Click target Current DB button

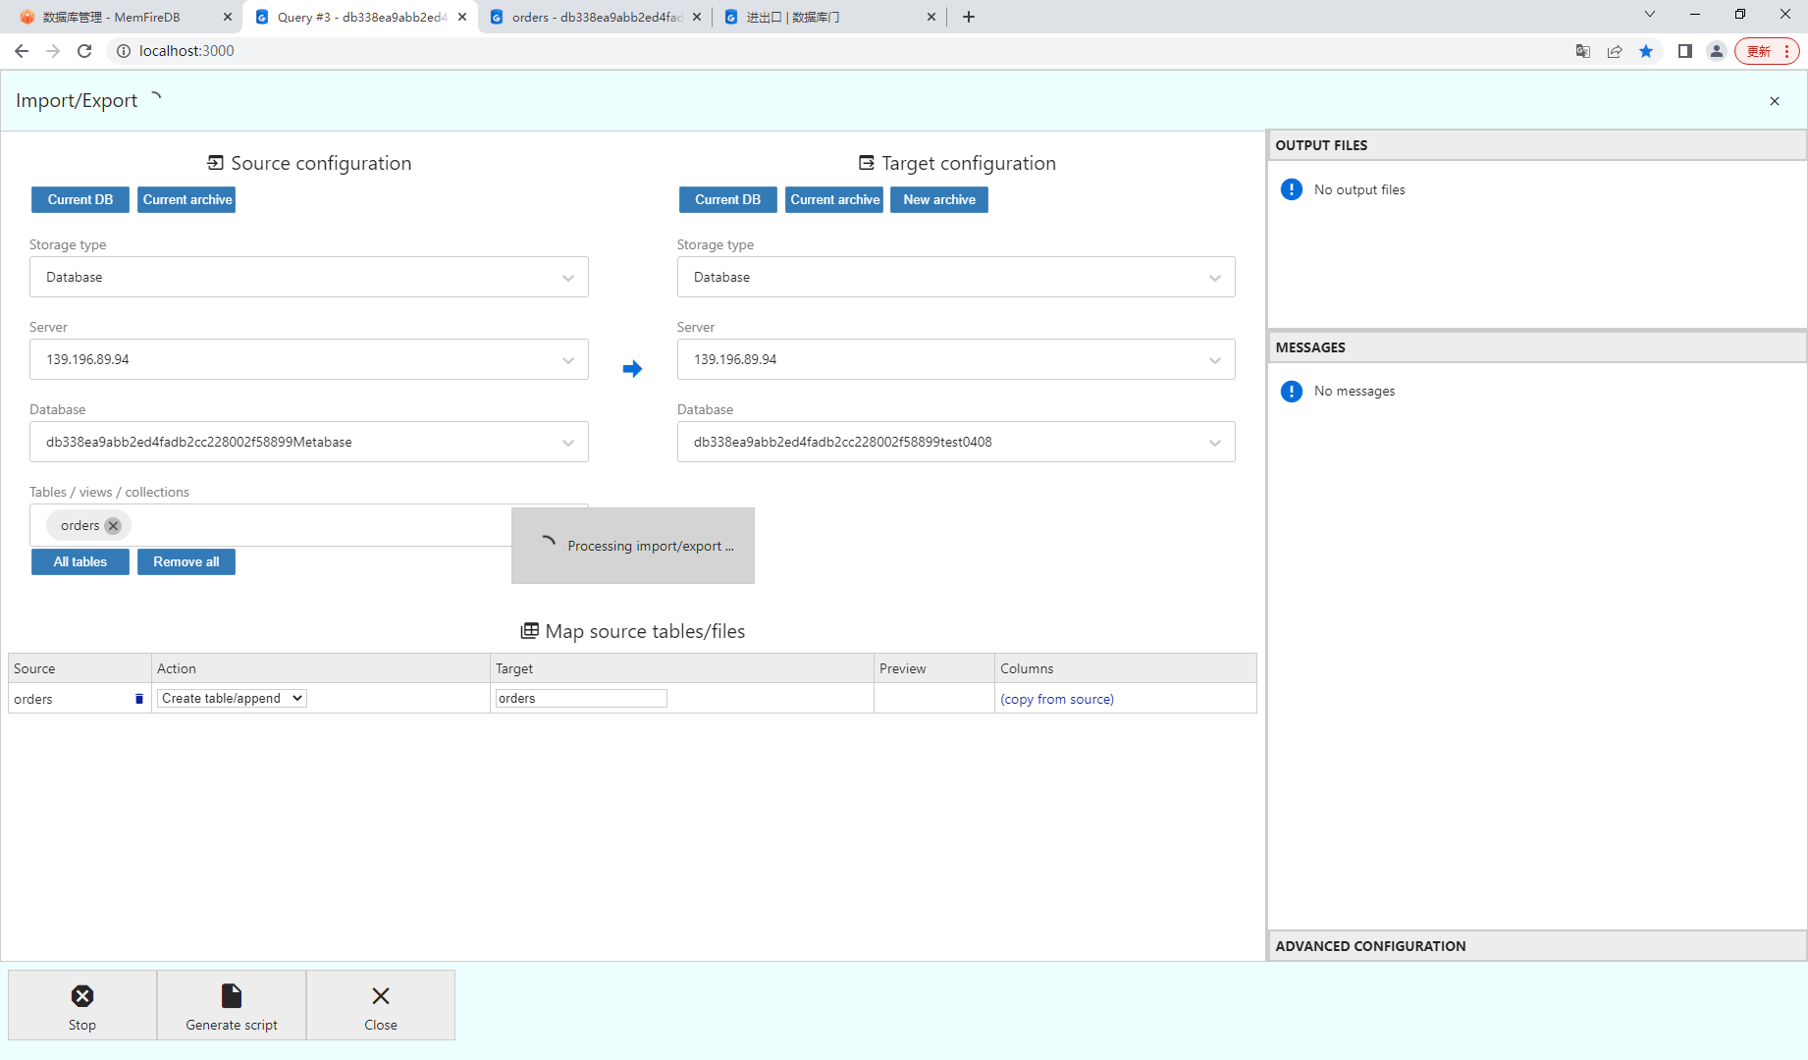pyautogui.click(x=728, y=199)
